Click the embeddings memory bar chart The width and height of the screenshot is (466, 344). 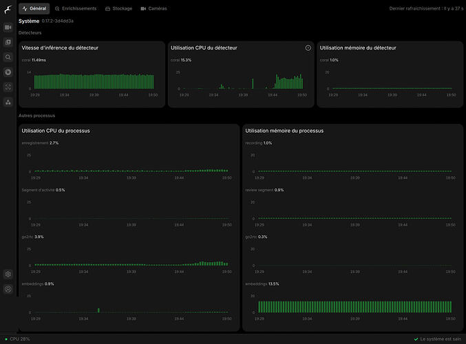(x=355, y=307)
